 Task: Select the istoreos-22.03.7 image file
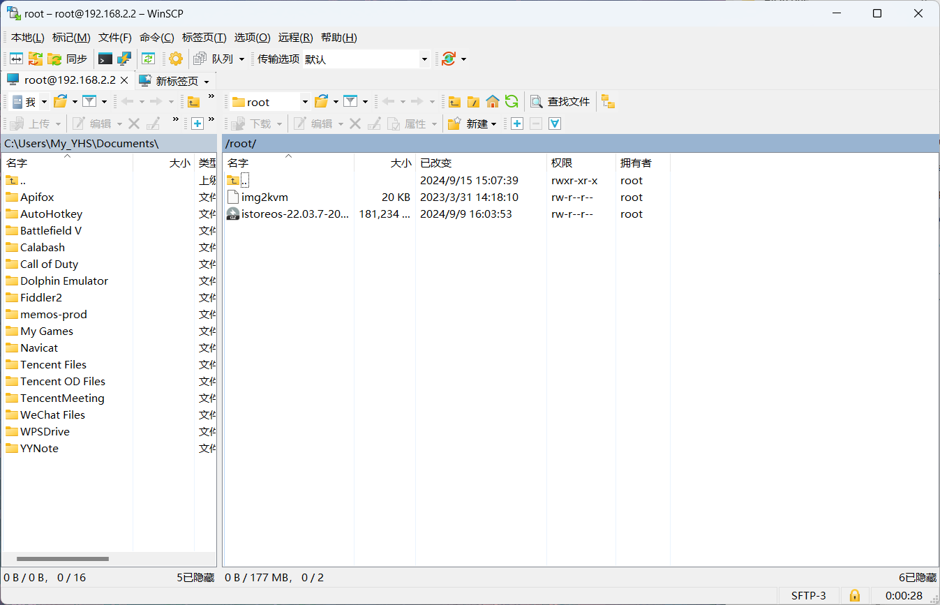point(288,214)
